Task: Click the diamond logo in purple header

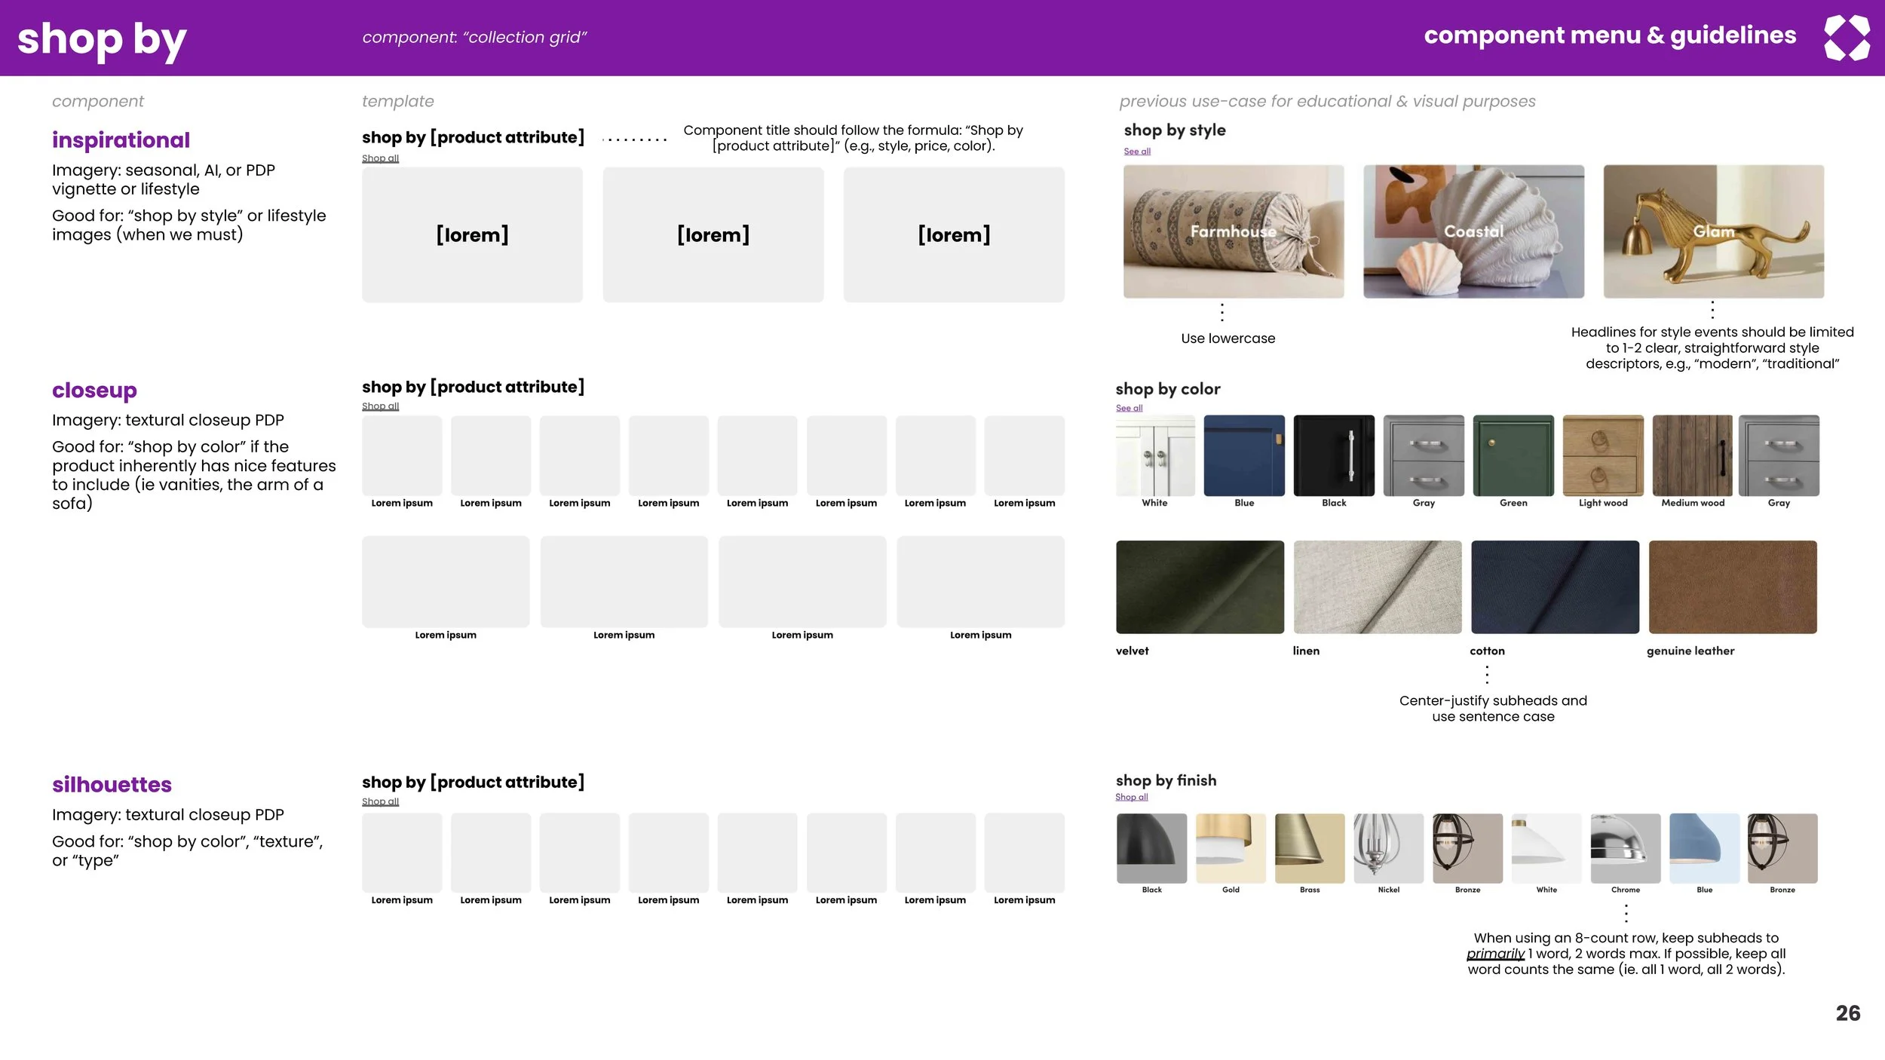Action: [x=1847, y=38]
